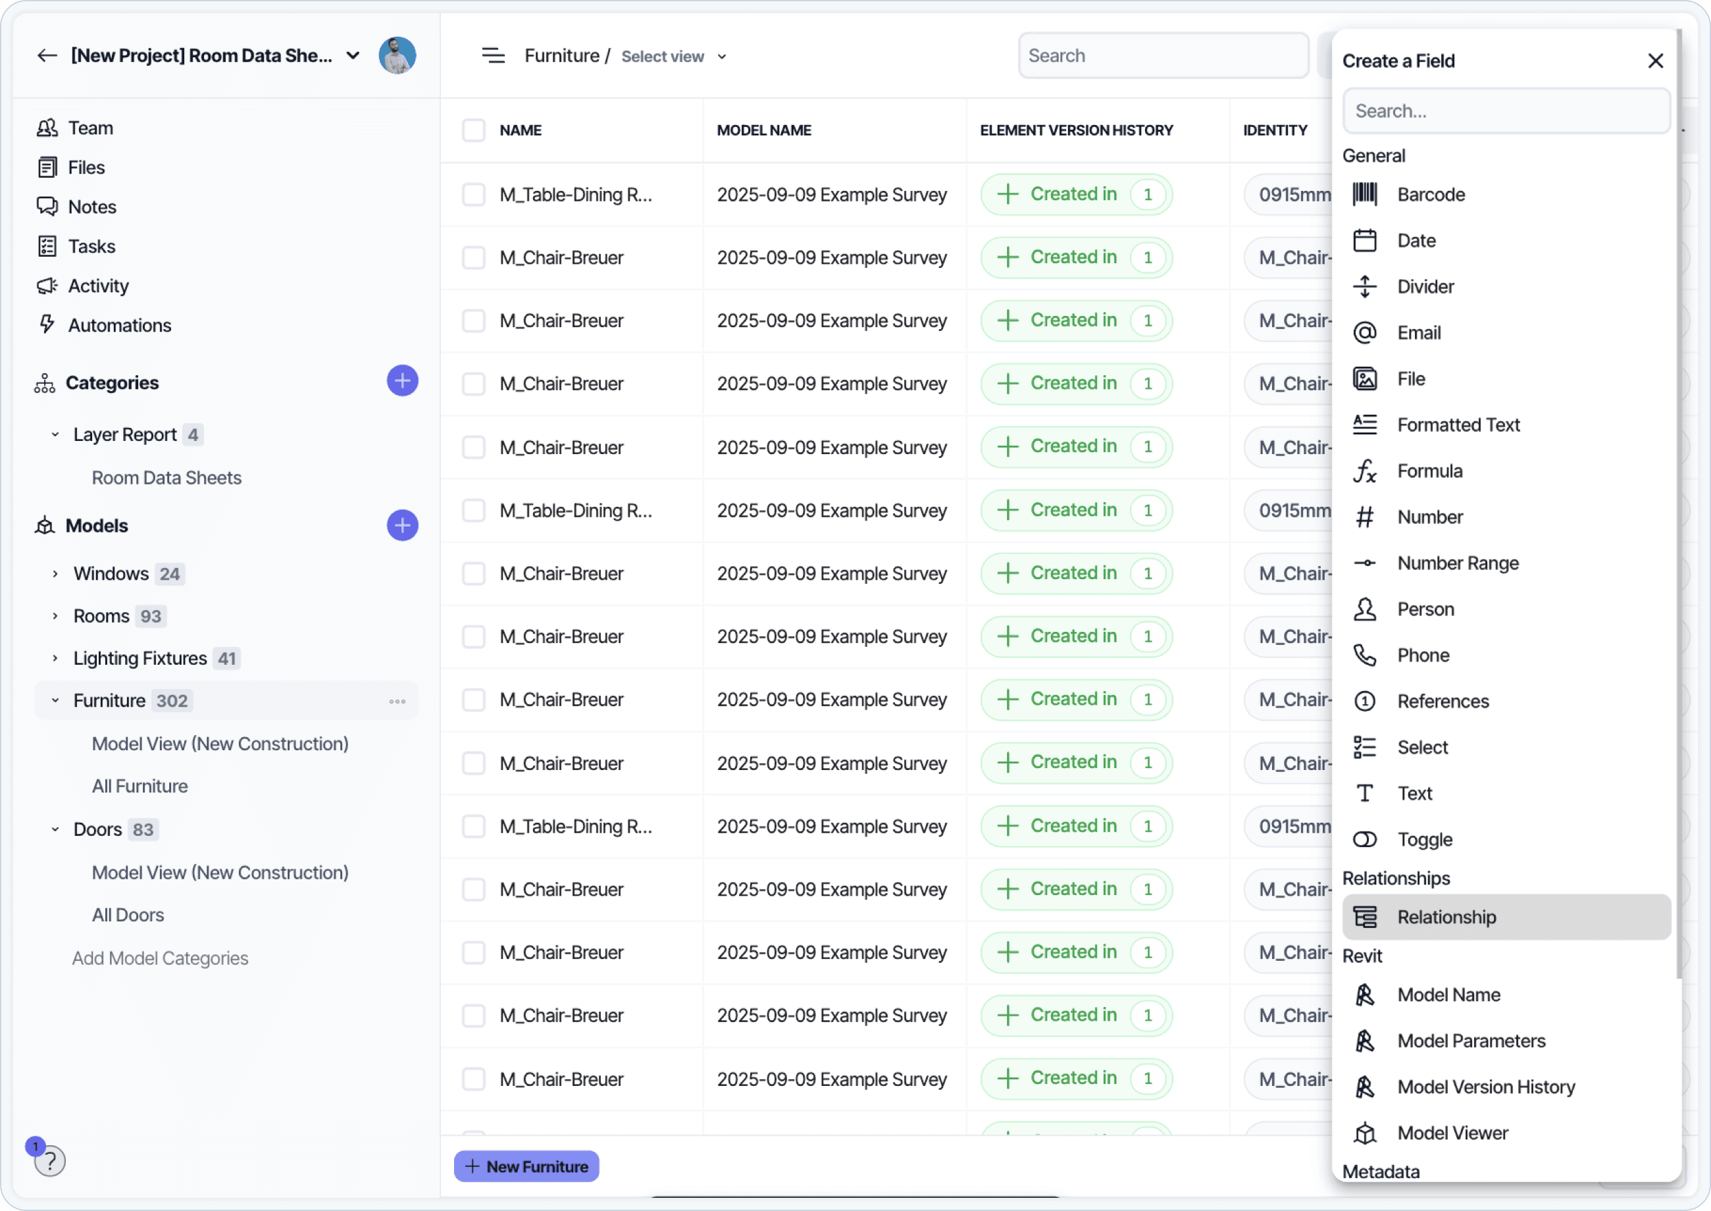The height and width of the screenshot is (1211, 1711).
Task: Choose the Model Viewer icon under Revit
Action: (1364, 1133)
